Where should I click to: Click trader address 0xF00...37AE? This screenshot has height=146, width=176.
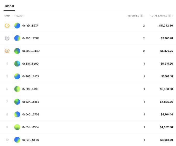tap(31, 38)
